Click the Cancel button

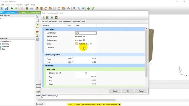point(141,91)
